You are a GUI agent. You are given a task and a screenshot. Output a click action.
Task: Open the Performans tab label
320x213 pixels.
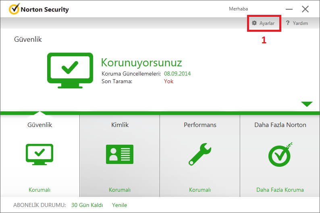[x=200, y=125]
